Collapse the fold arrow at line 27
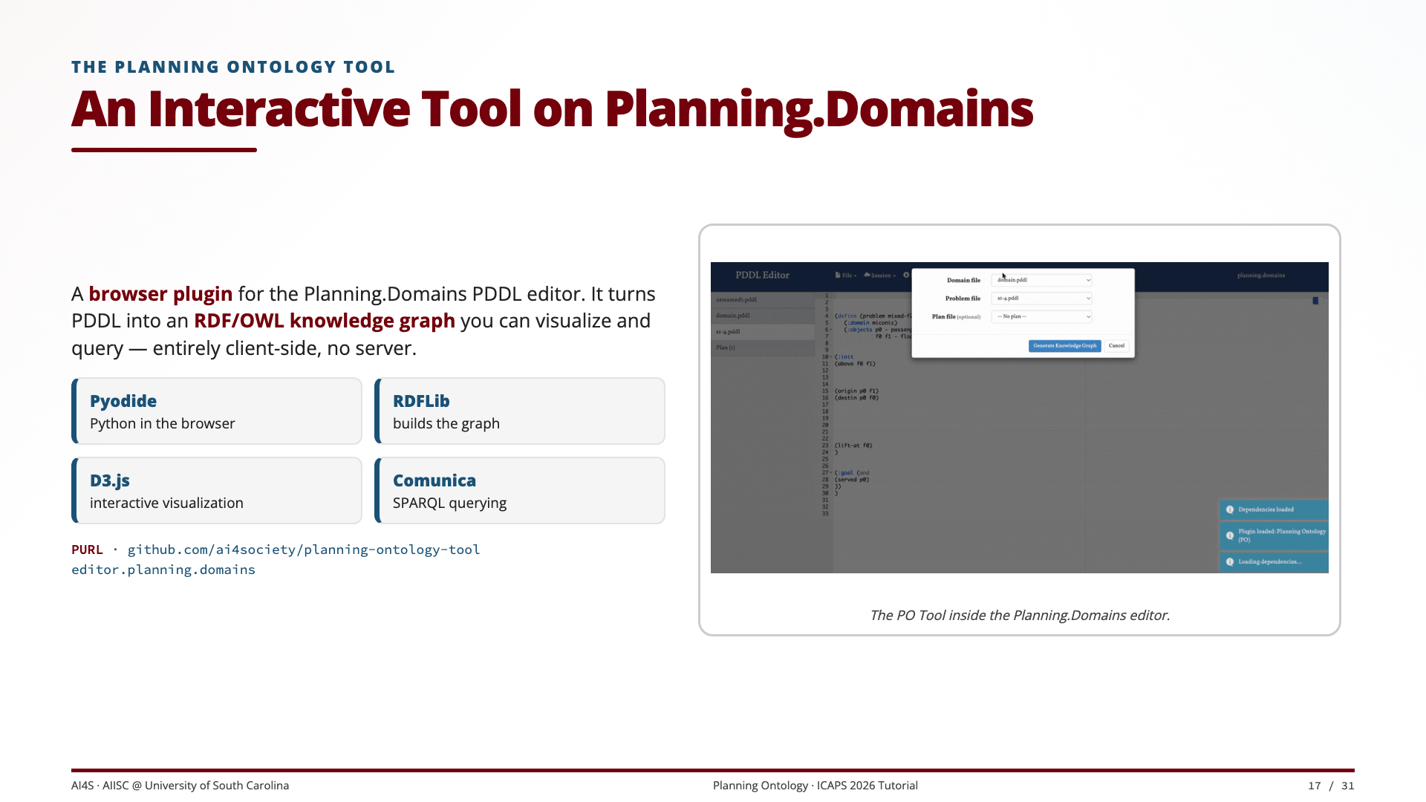 [x=832, y=473]
